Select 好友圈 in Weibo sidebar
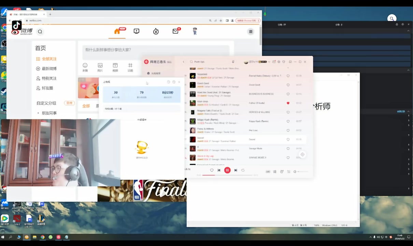This screenshot has height=246, width=413. 44,88
